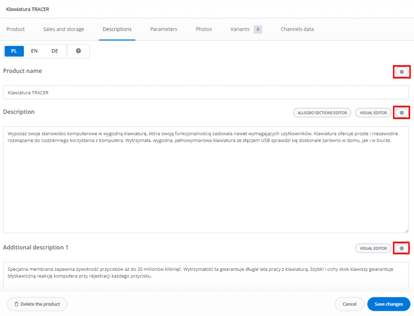Click the Description textarea resize handle
The height and width of the screenshot is (316, 414).
(x=406, y=230)
